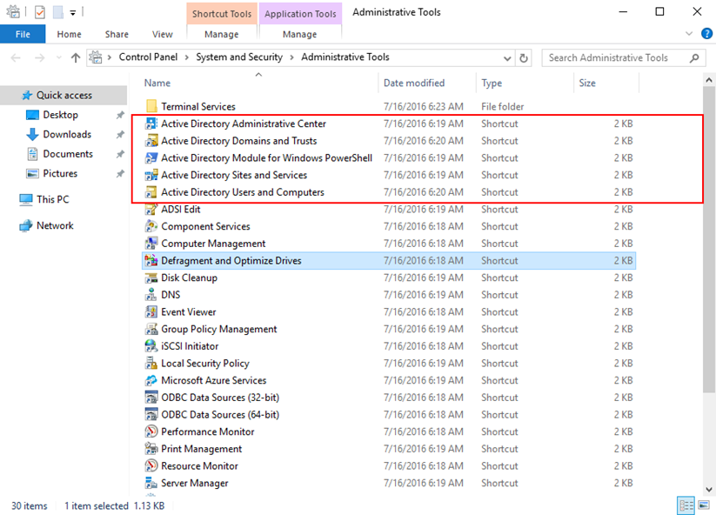The height and width of the screenshot is (515, 716).
Task: Open the Share ribbon tab
Action: (x=117, y=34)
